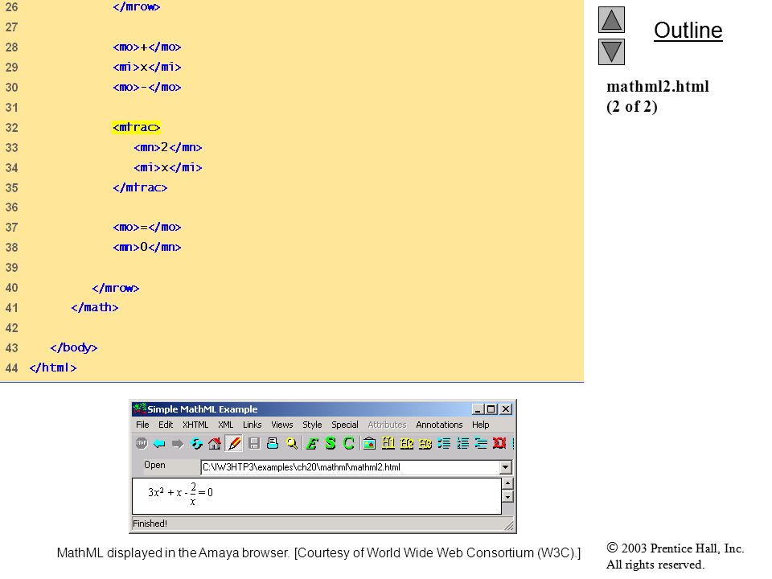Expand the Open address dropdown arrow

(x=505, y=467)
